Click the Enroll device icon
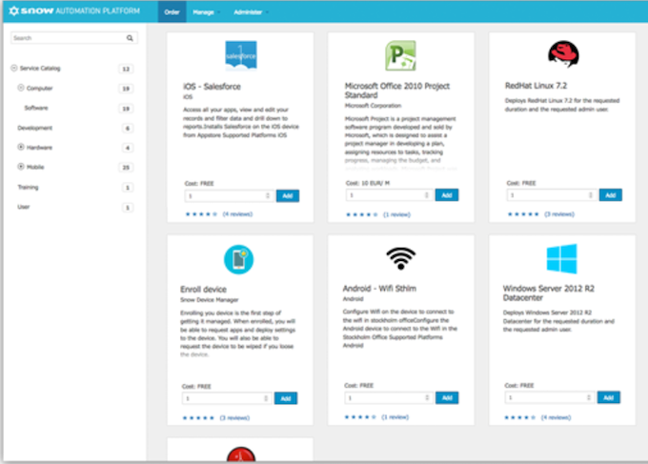 [x=238, y=259]
